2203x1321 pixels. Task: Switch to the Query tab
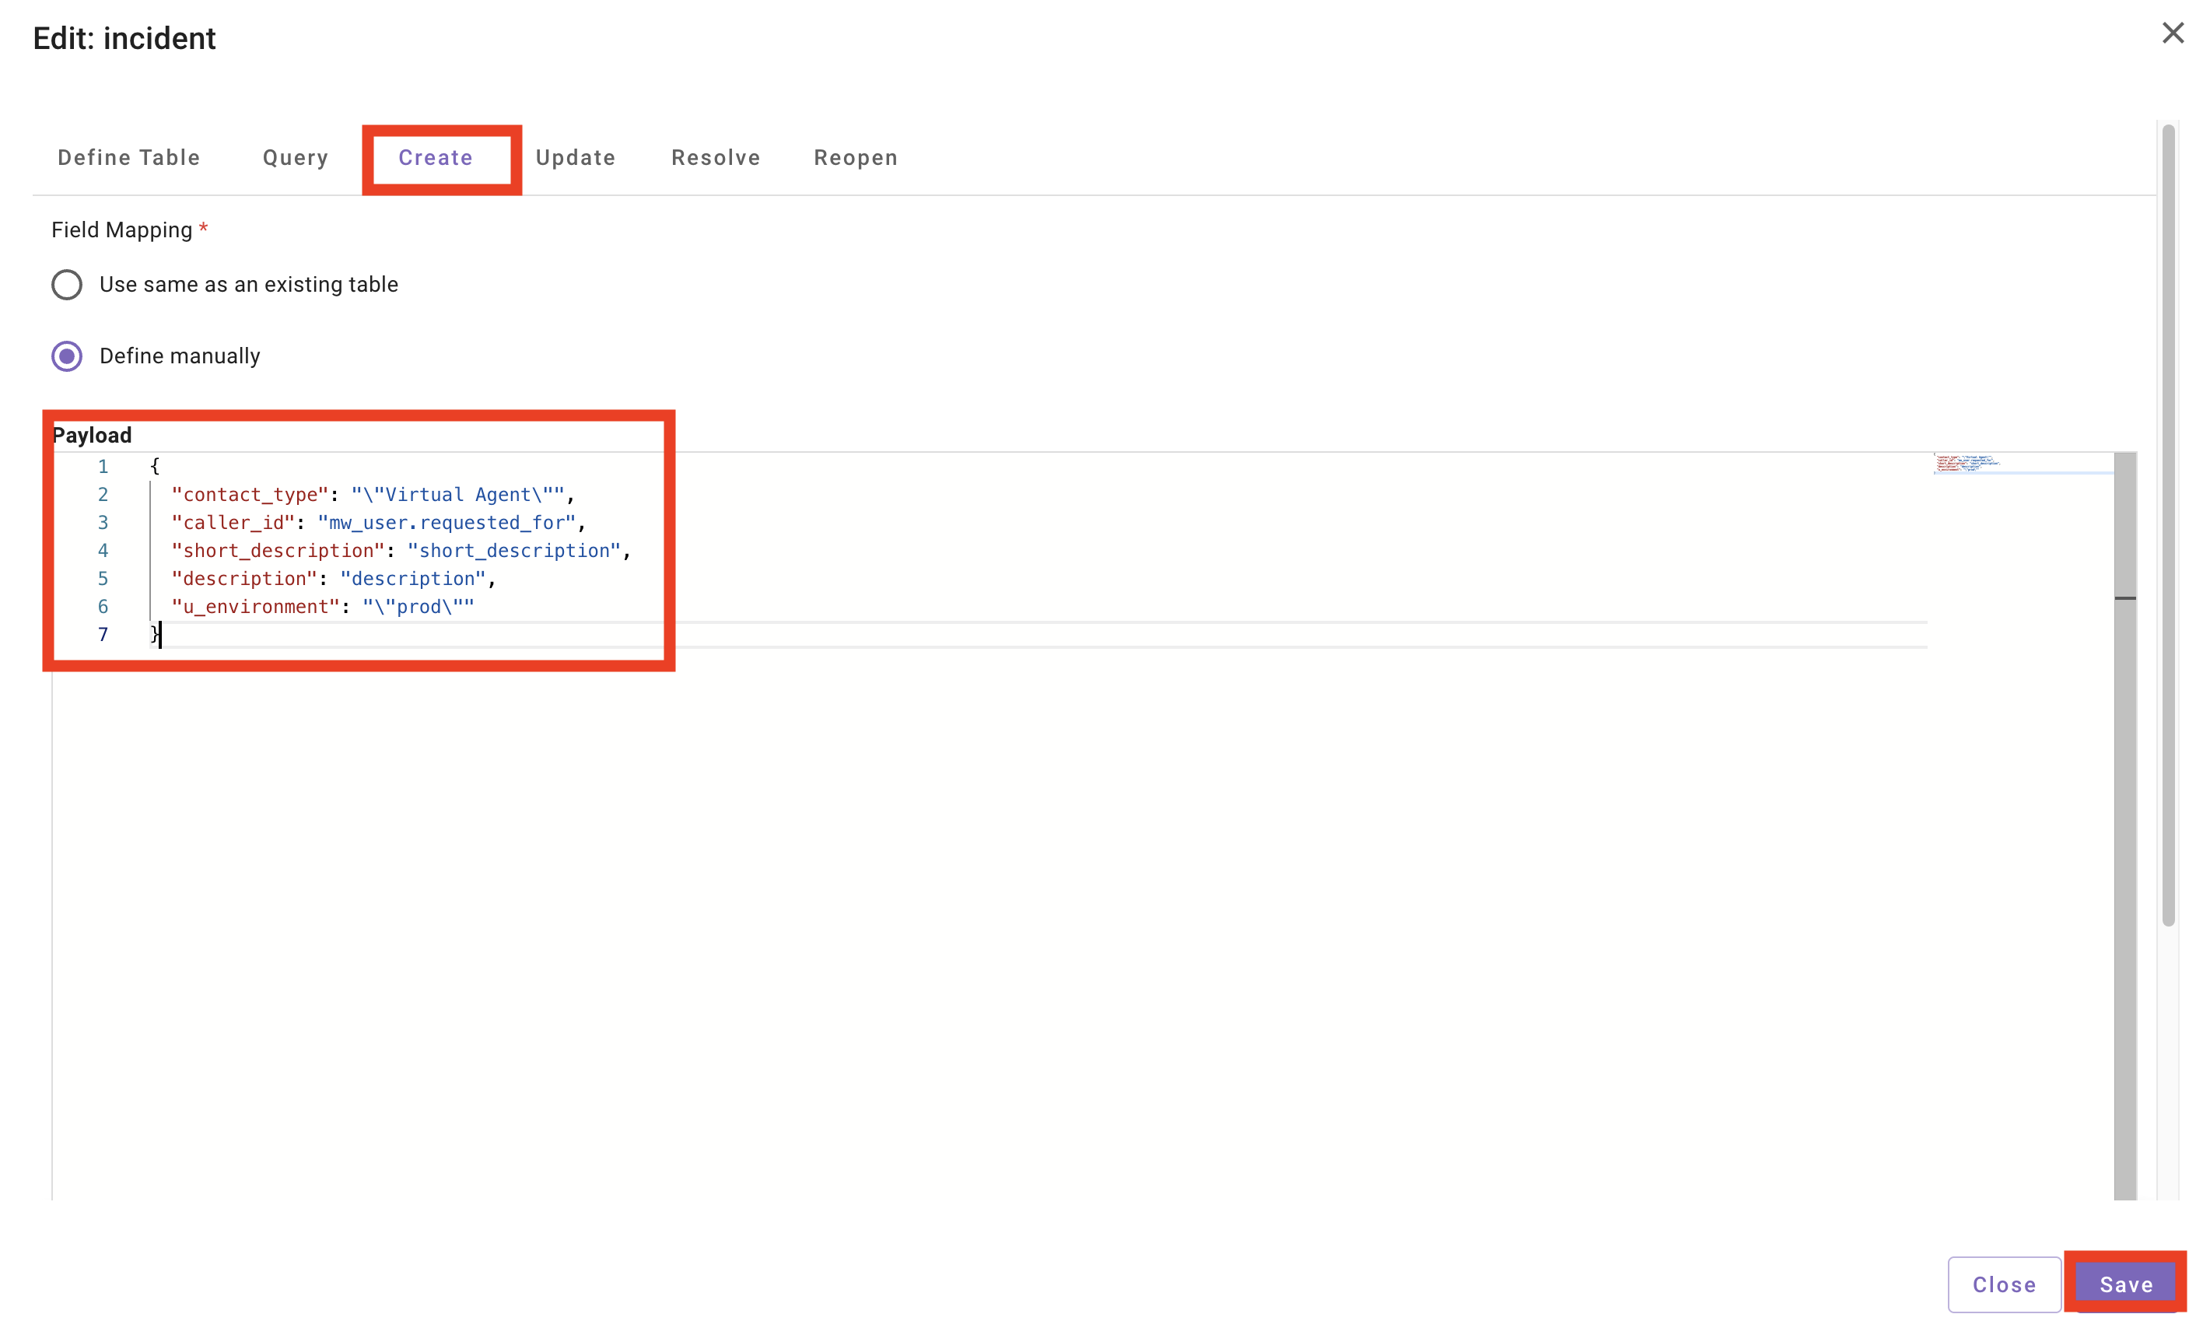[296, 158]
